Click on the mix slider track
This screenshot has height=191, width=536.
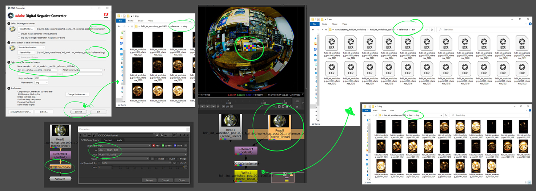[148, 167]
